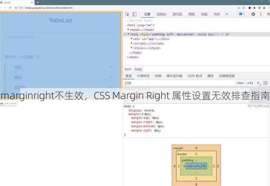Viewport: 270px width, 186px height.
Task: Open the DevTools three-dot menu
Action: point(261,14)
